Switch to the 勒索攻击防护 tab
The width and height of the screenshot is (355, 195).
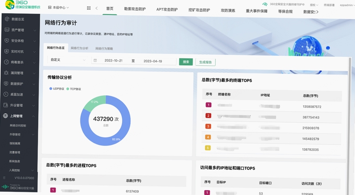coord(135,9)
